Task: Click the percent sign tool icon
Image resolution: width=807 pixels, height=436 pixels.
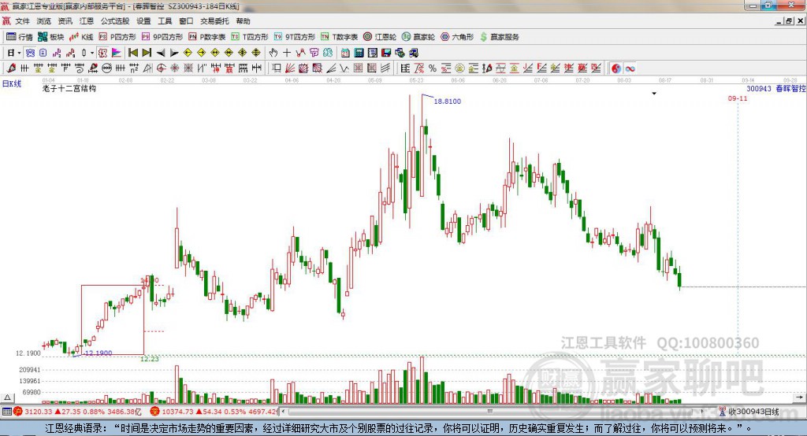Action: tap(433, 68)
